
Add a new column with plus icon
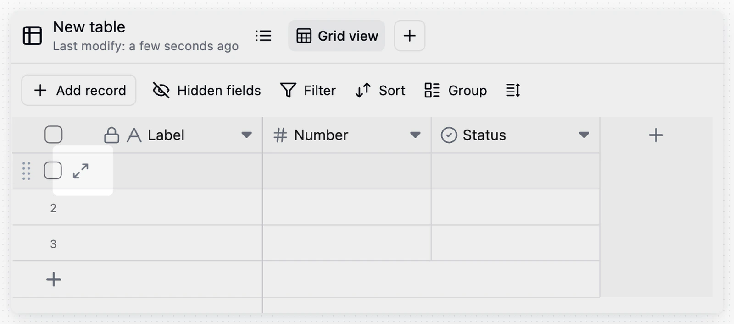tap(656, 135)
